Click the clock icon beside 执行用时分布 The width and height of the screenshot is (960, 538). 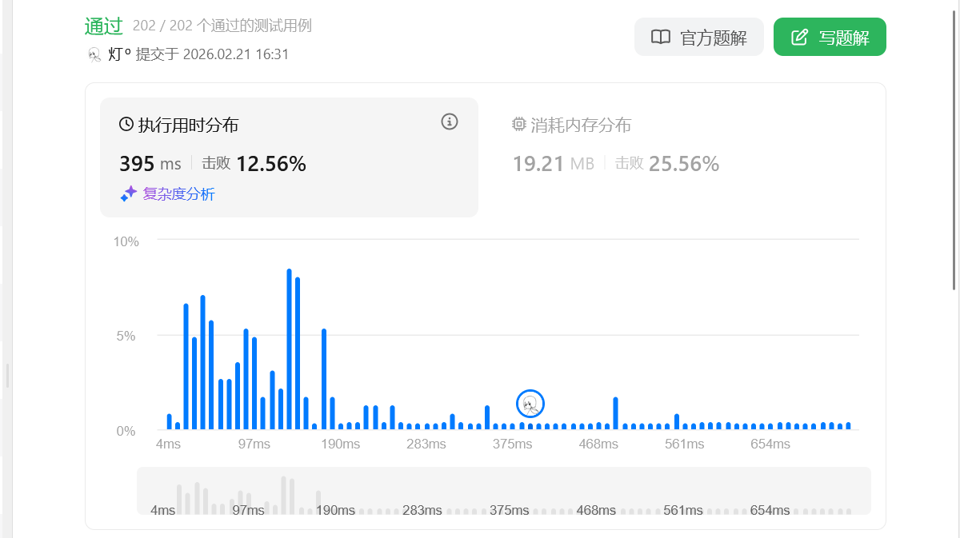[126, 125]
